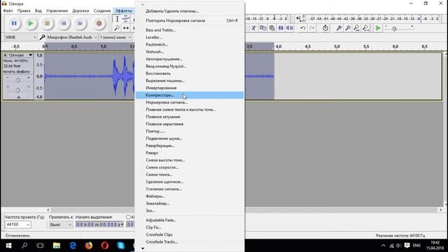Undo the last action
The image size is (448, 252).
pyautogui.click(x=302, y=28)
